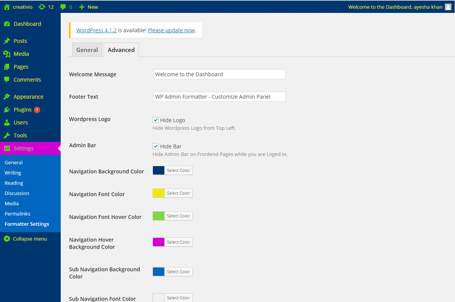Click the plus icon next to New

82,7
